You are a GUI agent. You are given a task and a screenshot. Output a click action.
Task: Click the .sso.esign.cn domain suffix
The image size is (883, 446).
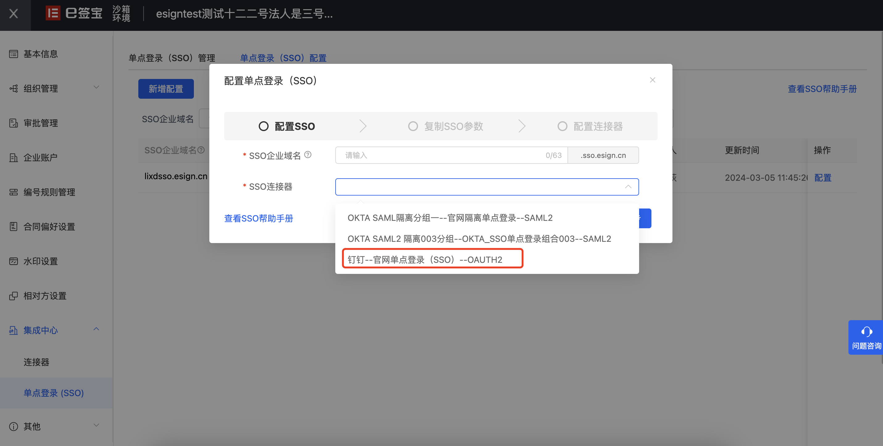pos(603,155)
